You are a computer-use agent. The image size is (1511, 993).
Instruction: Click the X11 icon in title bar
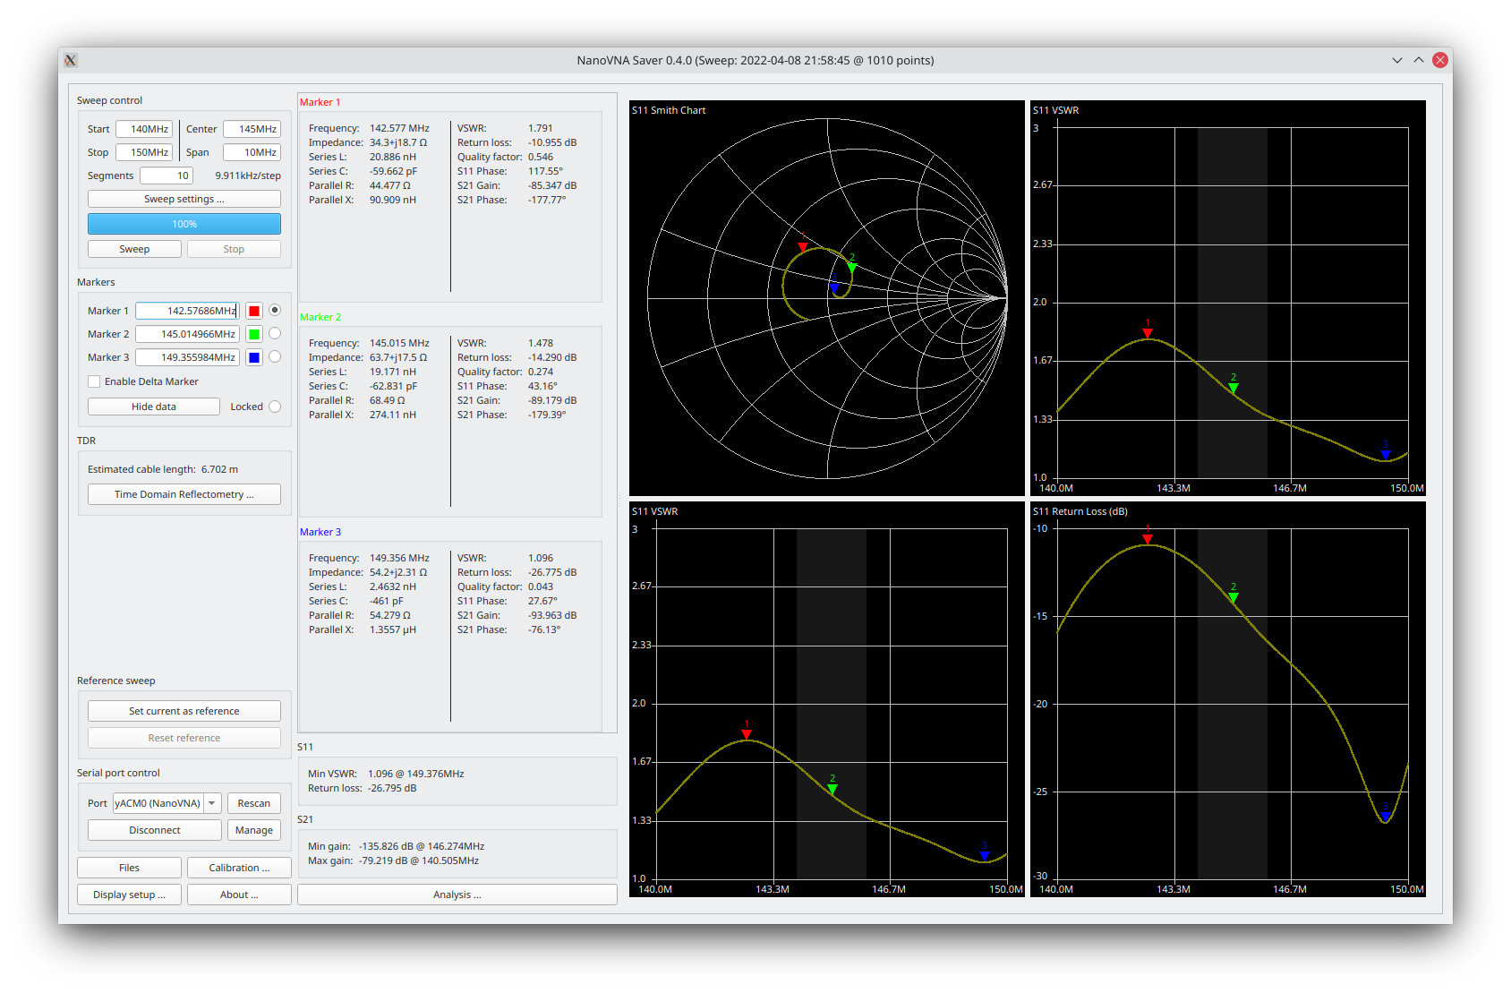tap(71, 60)
